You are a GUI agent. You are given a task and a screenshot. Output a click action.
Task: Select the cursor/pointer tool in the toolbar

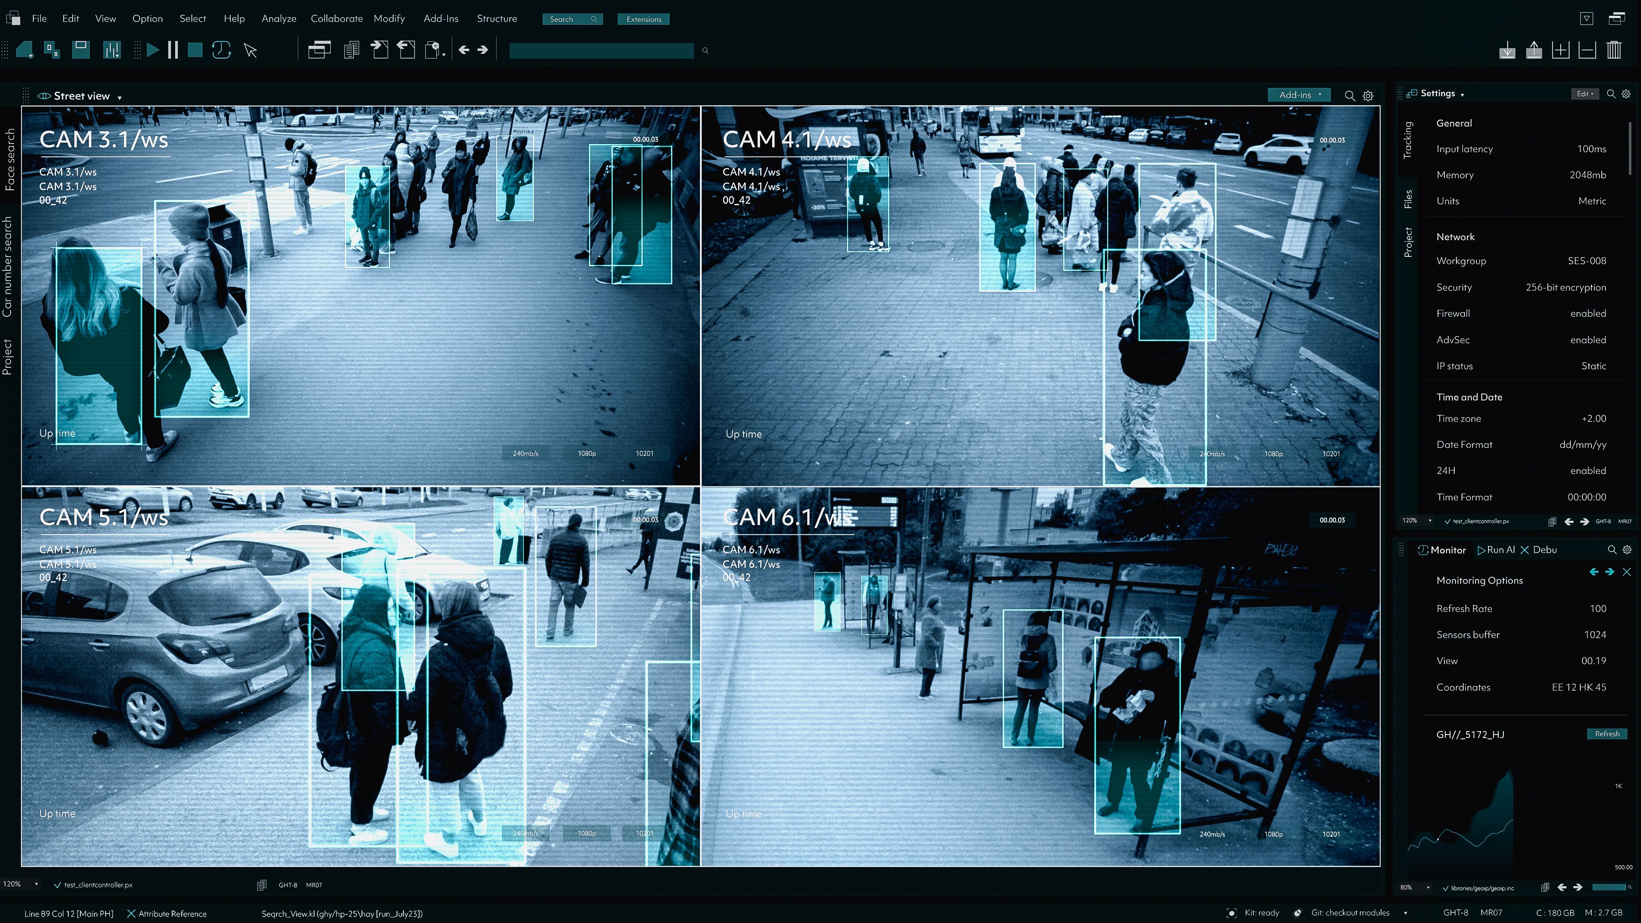[x=250, y=50]
